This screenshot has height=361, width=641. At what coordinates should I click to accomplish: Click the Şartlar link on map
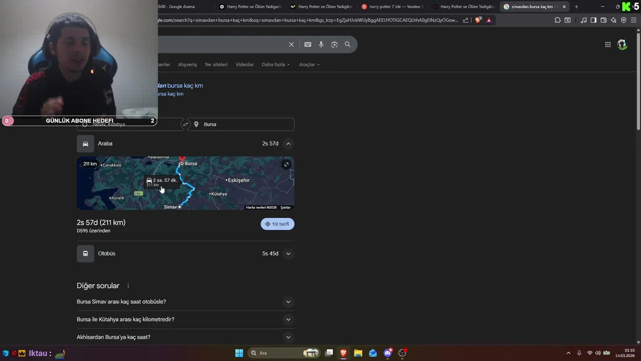click(x=285, y=208)
